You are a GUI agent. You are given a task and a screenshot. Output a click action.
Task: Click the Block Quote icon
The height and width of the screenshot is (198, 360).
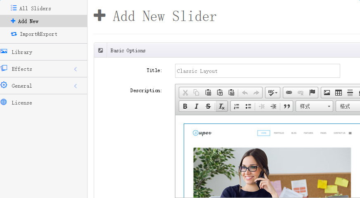pyautogui.click(x=287, y=106)
